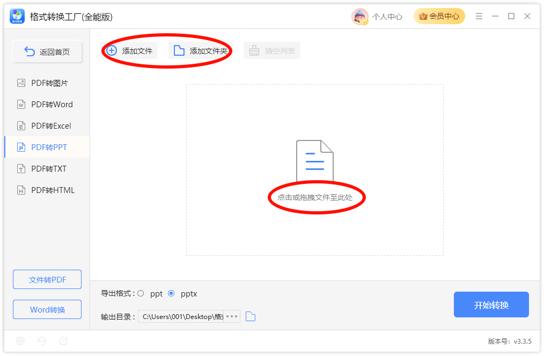
Task: Click the 开始转换 button
Action: tap(491, 305)
